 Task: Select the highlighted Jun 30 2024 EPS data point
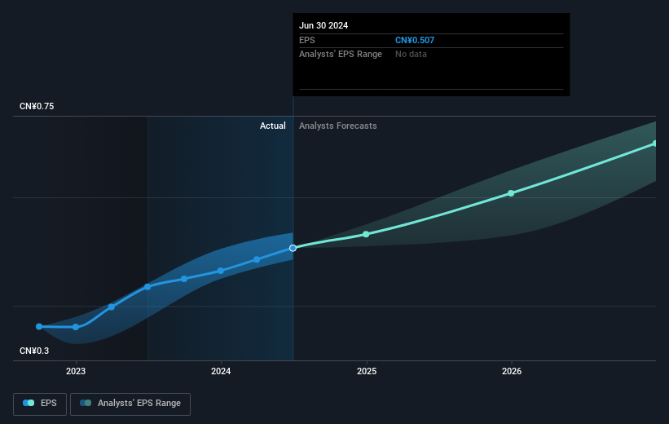click(x=293, y=248)
